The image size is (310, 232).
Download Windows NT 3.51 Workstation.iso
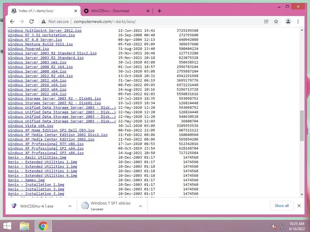click(41, 35)
